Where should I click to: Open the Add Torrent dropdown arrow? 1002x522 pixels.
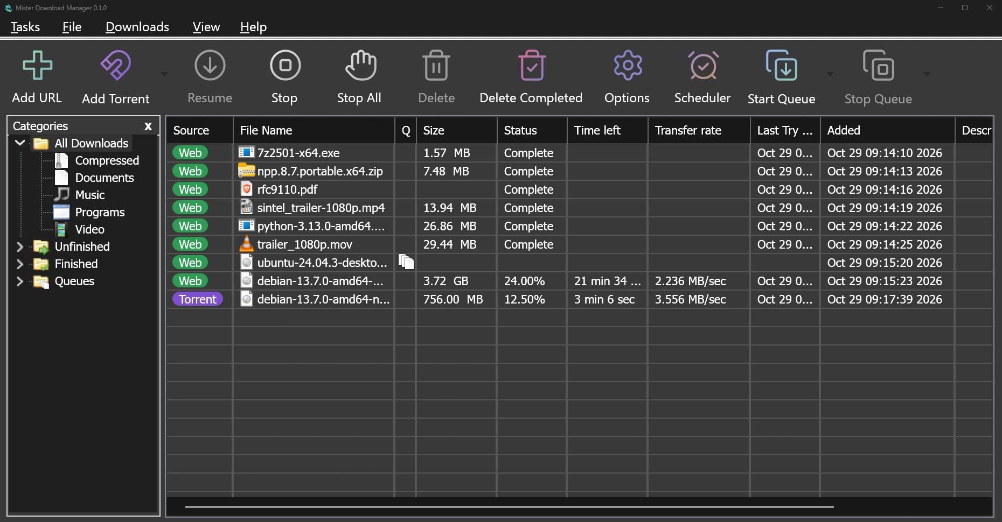[164, 74]
